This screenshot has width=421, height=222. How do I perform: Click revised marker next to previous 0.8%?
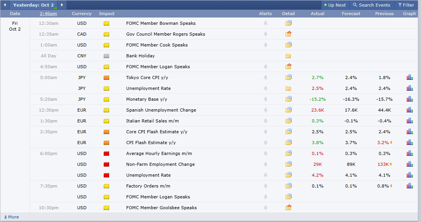click(391, 186)
